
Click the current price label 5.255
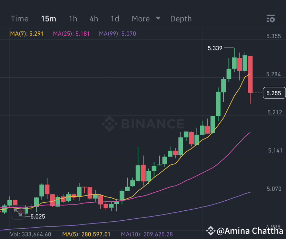point(274,93)
